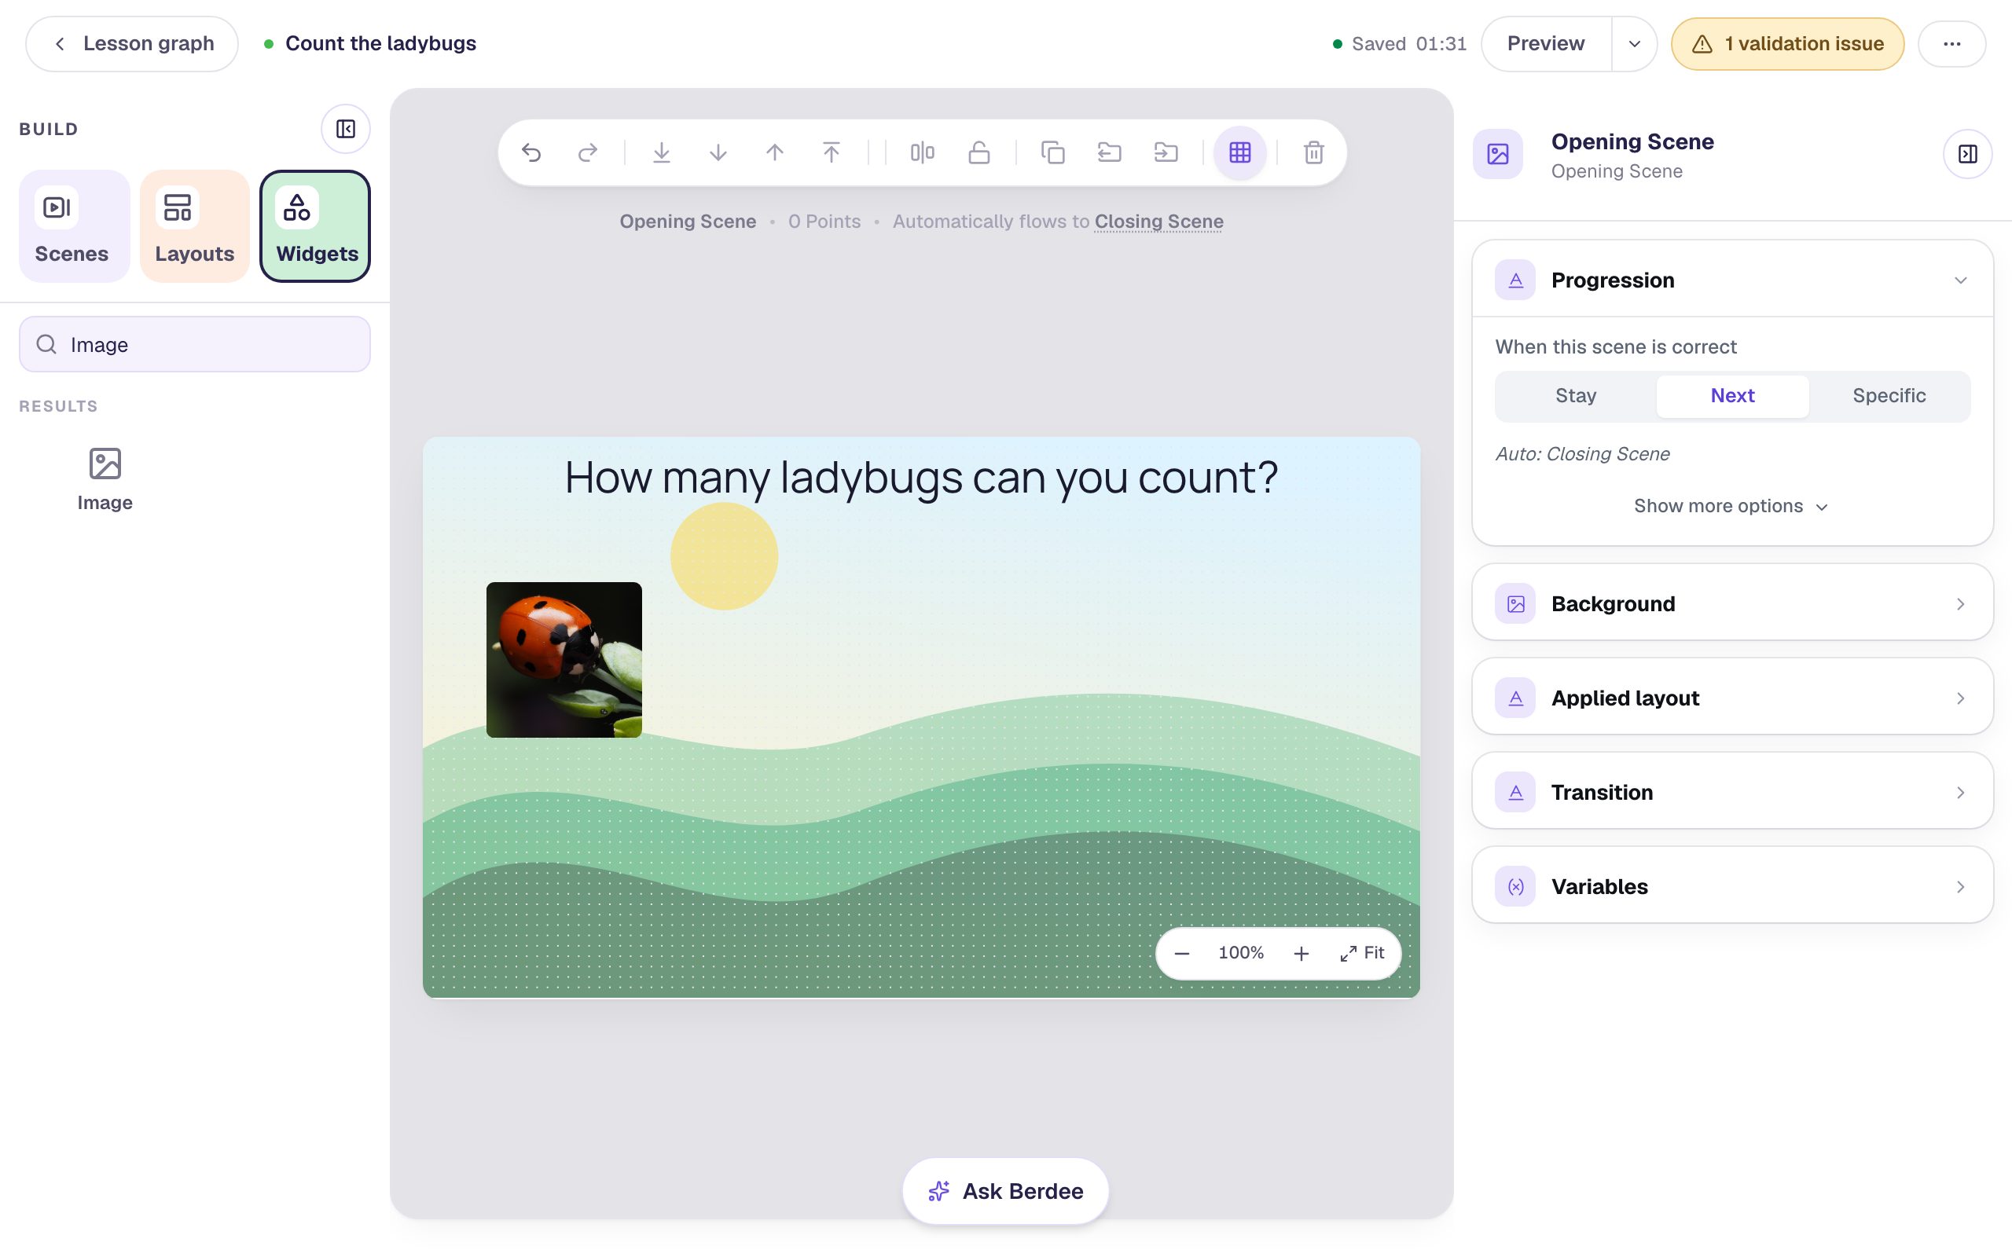Image resolution: width=2012 pixels, height=1257 pixels.
Task: Collapse the Build sidebar panel
Action: coord(345,129)
